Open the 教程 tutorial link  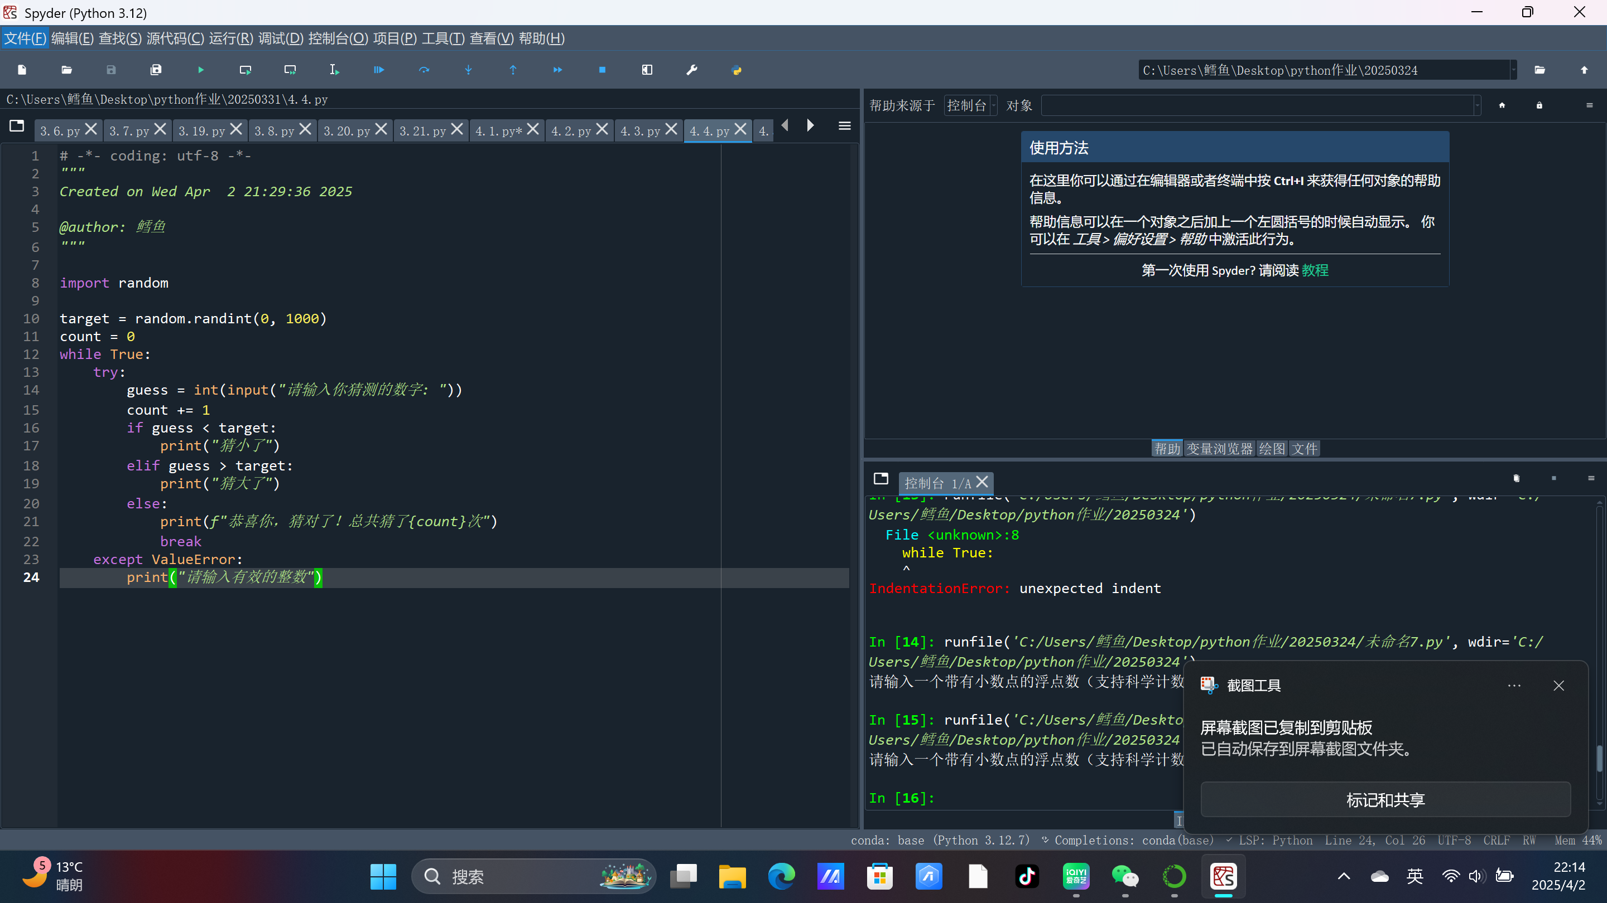click(1315, 270)
